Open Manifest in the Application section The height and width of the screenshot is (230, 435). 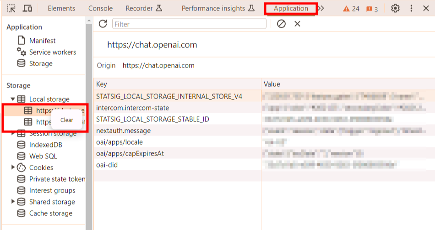pos(43,41)
